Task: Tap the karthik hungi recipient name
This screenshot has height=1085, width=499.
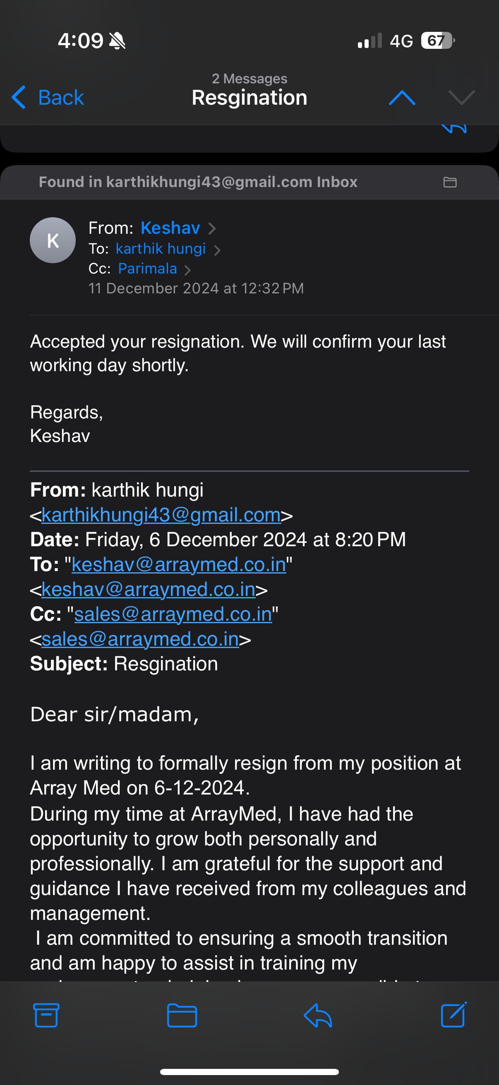Action: [x=161, y=249]
